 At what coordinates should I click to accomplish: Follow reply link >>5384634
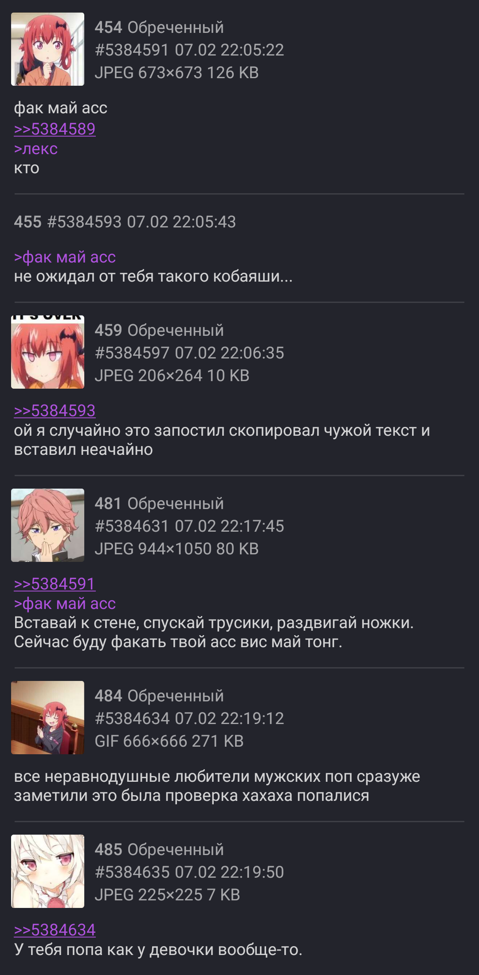coord(55,930)
